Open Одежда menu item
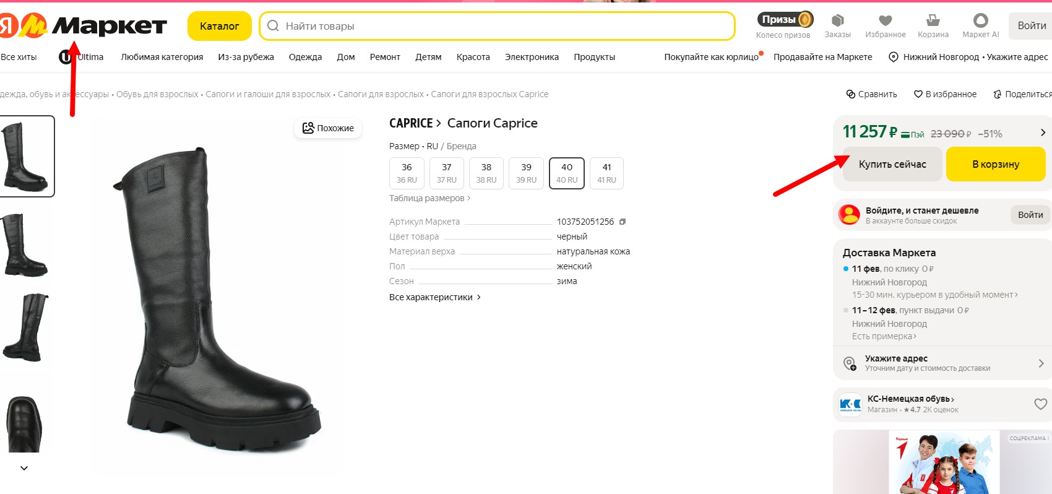Screen dimensions: 1052x494 (305, 57)
